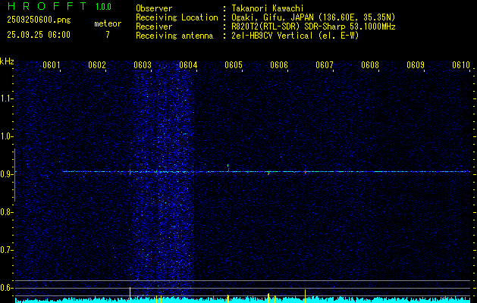Click the HROFFT title text
This screenshot has height=303, width=477.
coord(46,6)
